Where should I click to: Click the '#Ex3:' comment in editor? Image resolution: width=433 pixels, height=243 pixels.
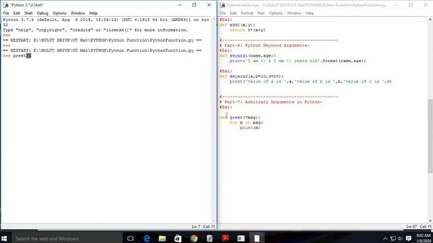tap(225, 20)
